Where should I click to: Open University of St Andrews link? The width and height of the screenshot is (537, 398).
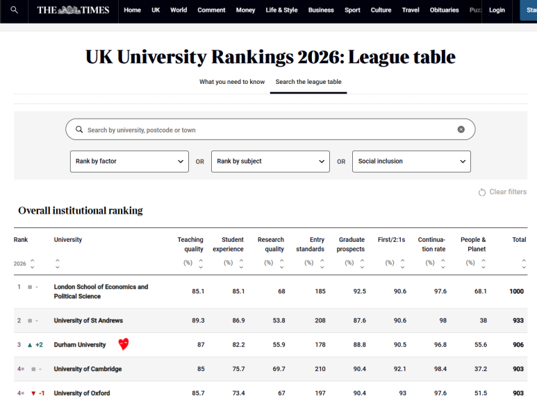pos(88,320)
